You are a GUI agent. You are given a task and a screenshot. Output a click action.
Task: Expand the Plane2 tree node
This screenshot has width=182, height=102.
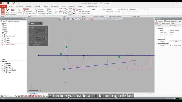(1, 40)
